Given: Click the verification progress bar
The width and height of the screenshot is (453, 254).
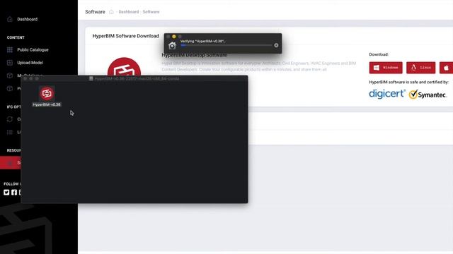Looking at the screenshot, I should pyautogui.click(x=226, y=45).
